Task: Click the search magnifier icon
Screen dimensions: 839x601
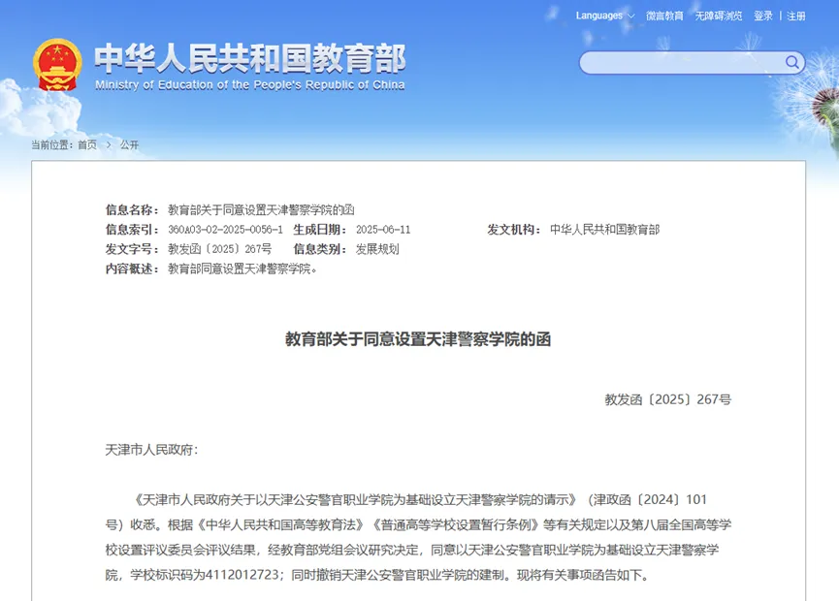Action: coord(791,62)
